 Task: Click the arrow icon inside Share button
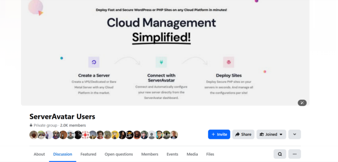(x=238, y=134)
